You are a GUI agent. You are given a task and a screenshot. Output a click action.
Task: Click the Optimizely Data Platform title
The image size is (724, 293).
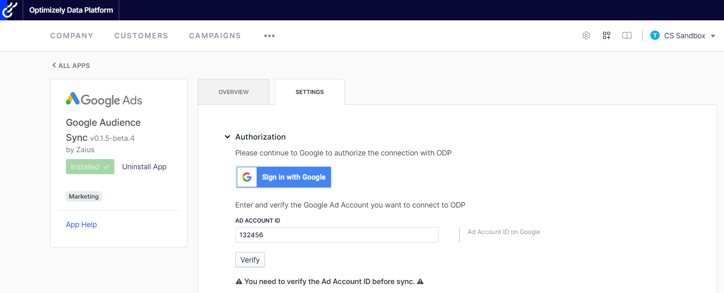coord(71,10)
